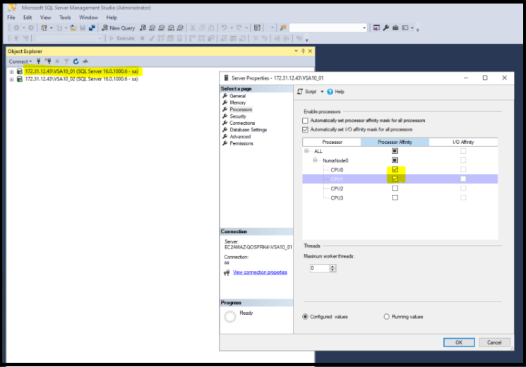Click the Database Engine Query icon
526x367 pixels.
coord(143,28)
